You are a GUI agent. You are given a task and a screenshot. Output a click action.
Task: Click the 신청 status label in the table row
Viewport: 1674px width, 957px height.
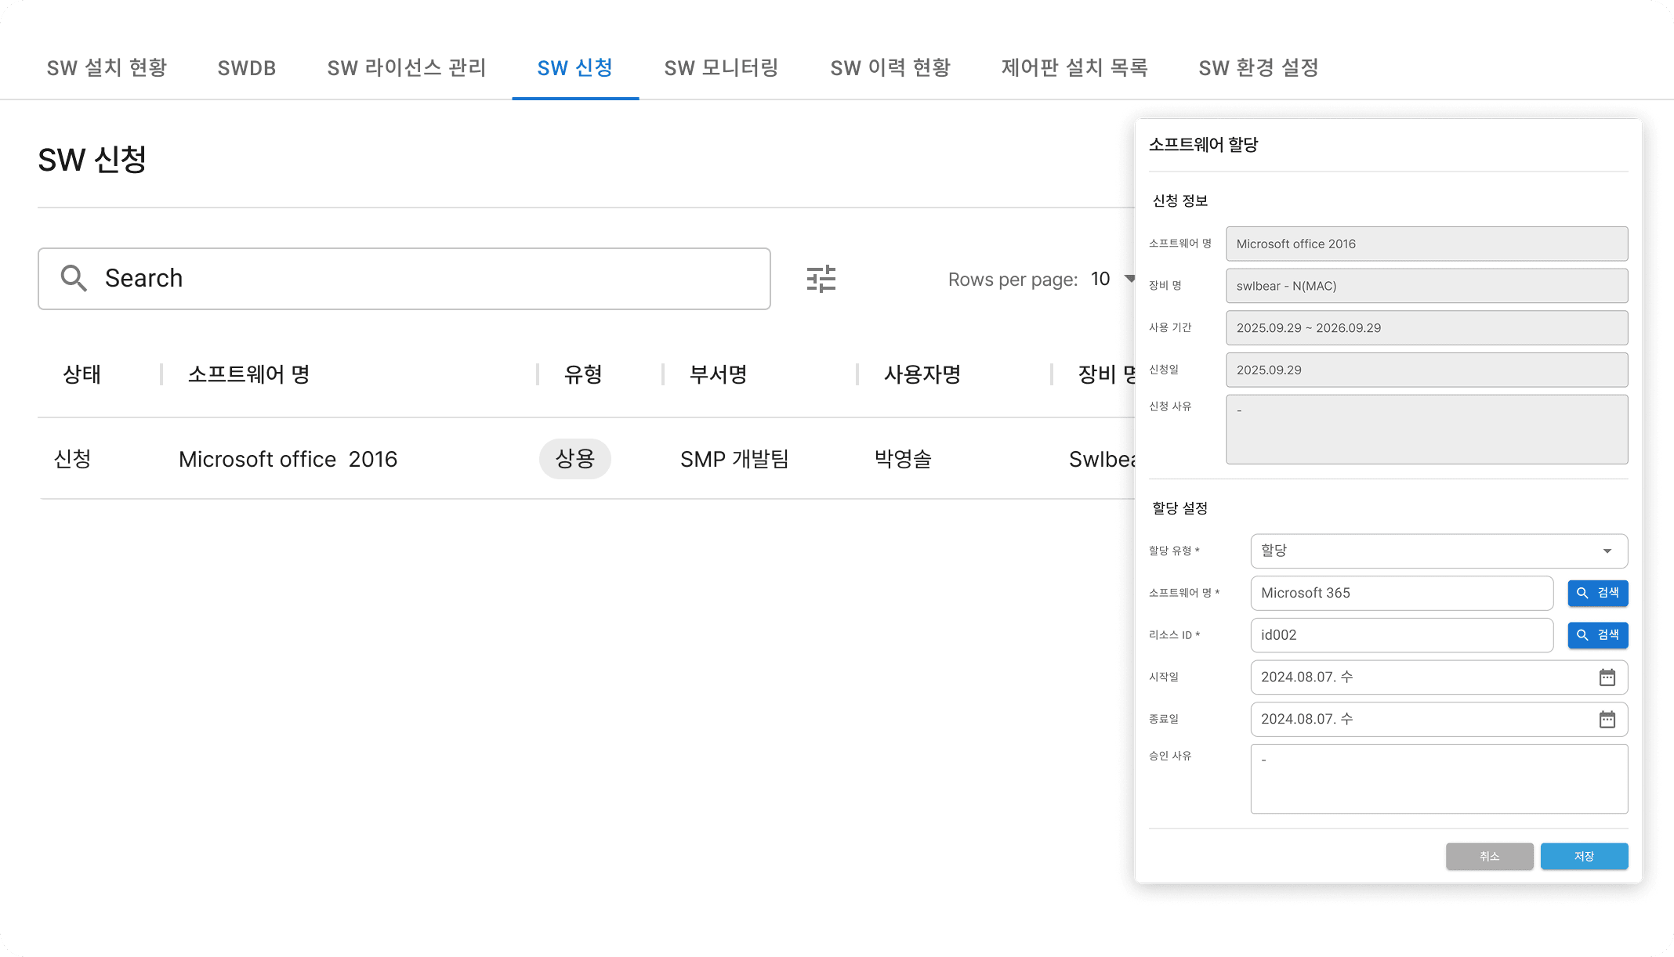[72, 459]
